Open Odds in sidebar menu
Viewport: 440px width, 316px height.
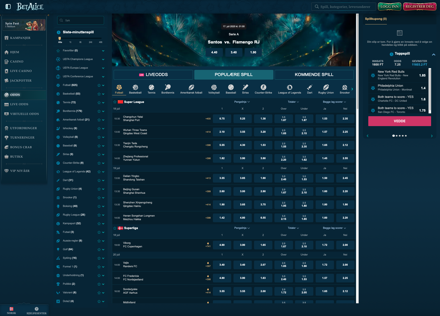point(24,95)
